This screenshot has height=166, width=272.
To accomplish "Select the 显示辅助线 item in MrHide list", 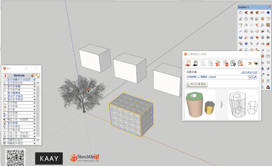I will [14, 93].
